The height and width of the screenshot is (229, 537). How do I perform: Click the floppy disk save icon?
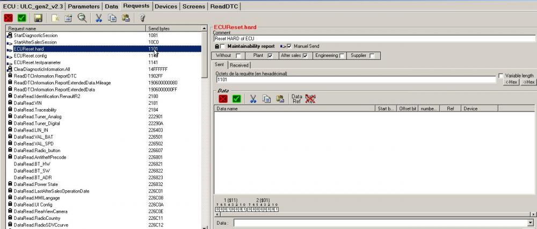point(38,18)
